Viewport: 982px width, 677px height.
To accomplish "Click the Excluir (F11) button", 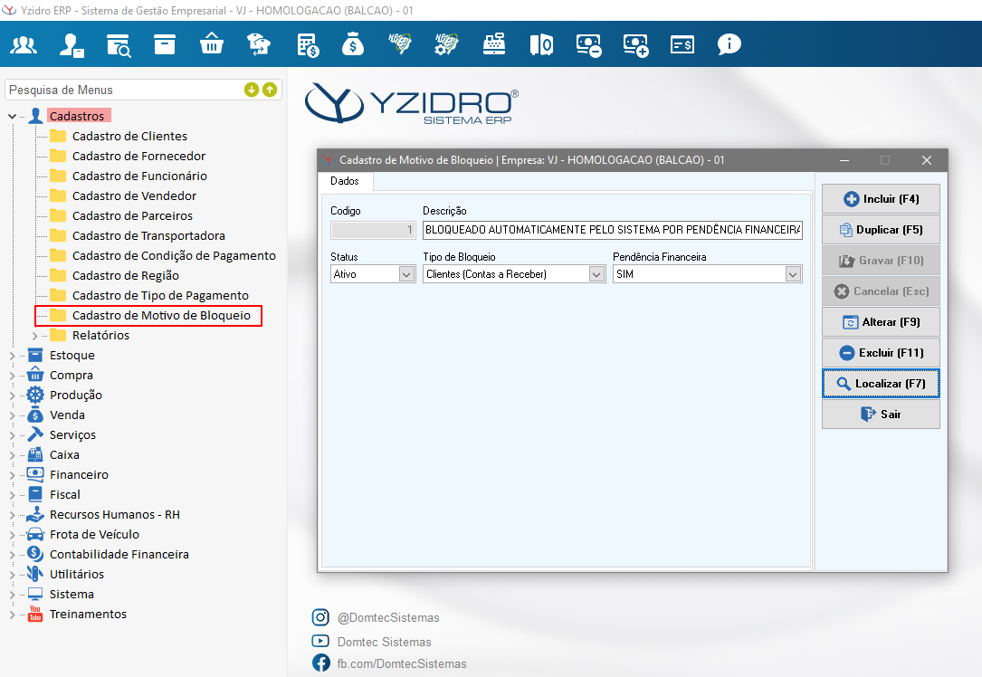I will pos(881,353).
